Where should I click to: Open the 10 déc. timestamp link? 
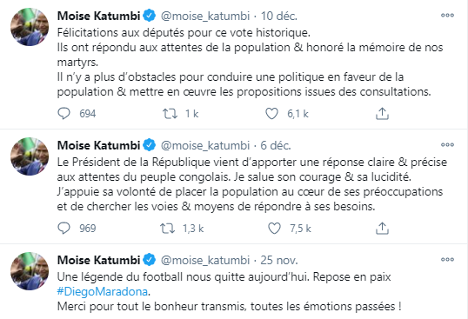(x=279, y=16)
